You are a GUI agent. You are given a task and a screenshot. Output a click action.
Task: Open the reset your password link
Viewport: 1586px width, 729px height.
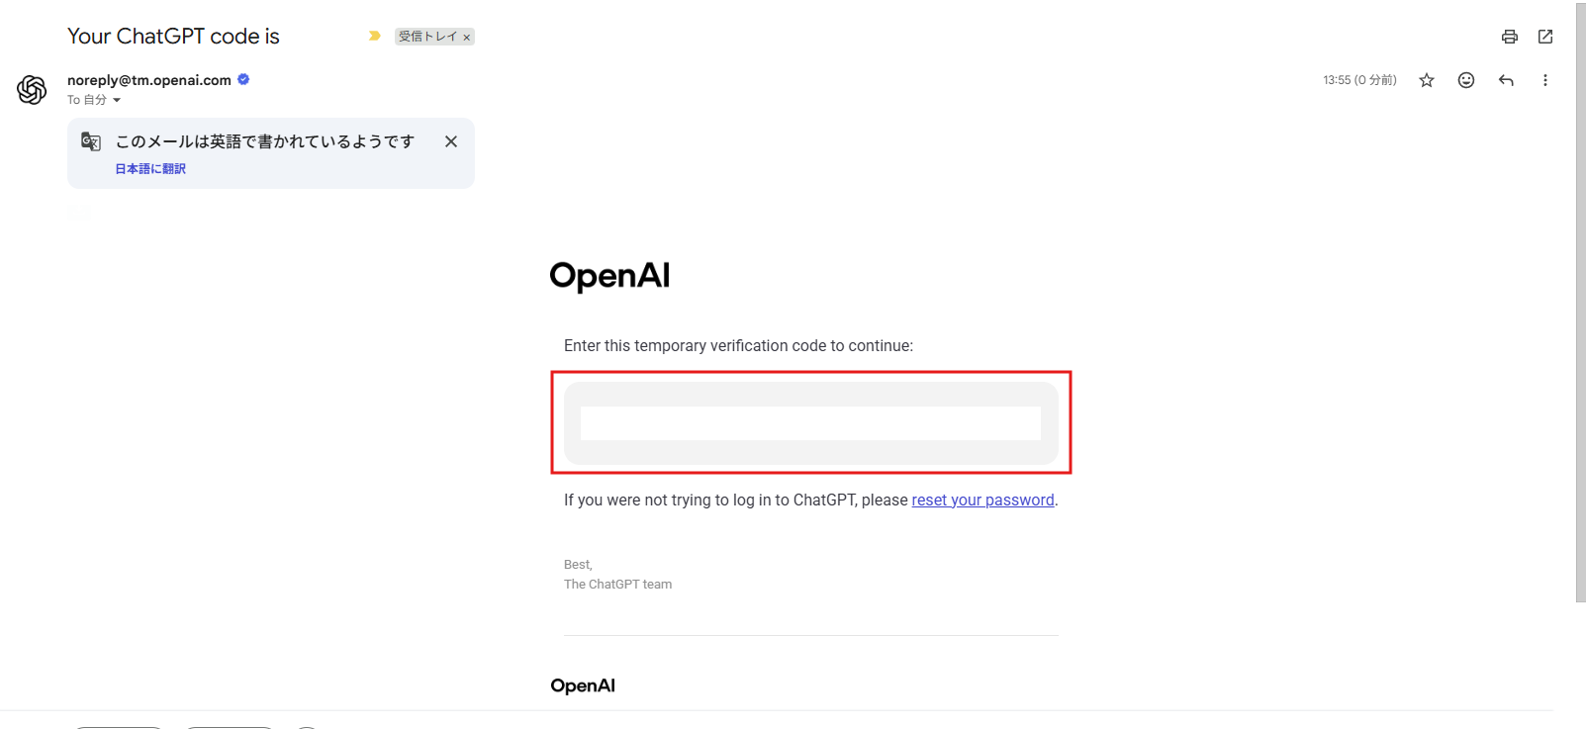click(x=982, y=501)
